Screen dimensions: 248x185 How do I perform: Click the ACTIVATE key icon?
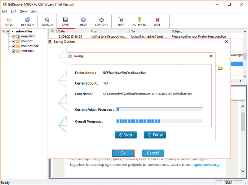click(139, 21)
